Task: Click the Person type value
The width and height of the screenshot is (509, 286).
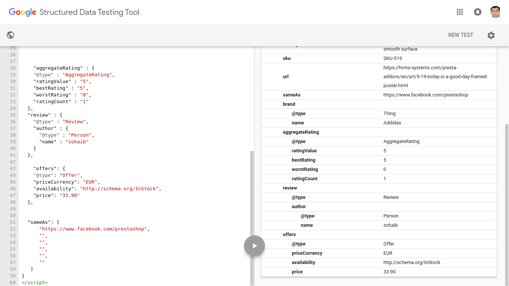Action: [x=391, y=216]
